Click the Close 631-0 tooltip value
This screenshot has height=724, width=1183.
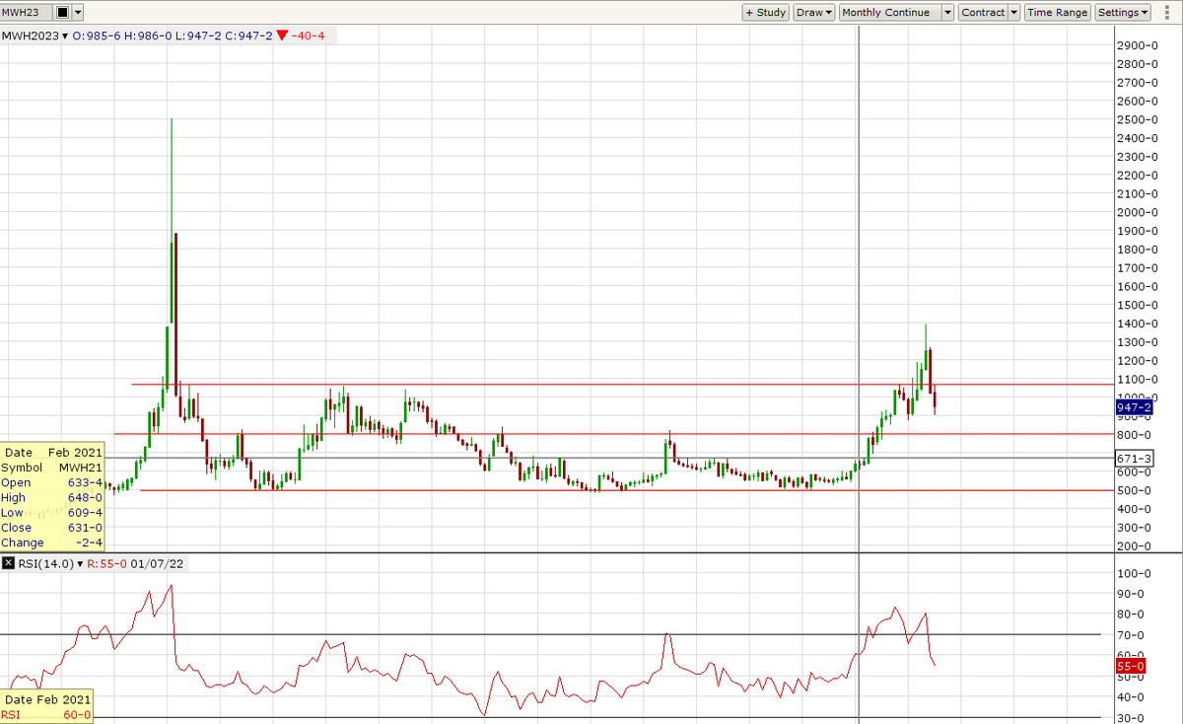(85, 528)
